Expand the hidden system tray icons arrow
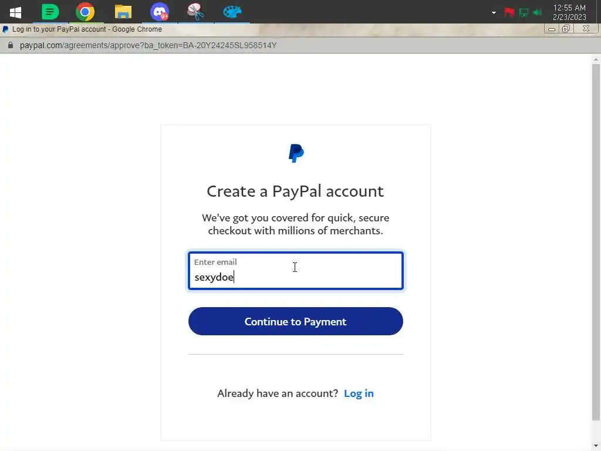Image resolution: width=601 pixels, height=451 pixels. coord(494,13)
